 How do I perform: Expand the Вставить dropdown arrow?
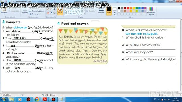coord(4,14)
